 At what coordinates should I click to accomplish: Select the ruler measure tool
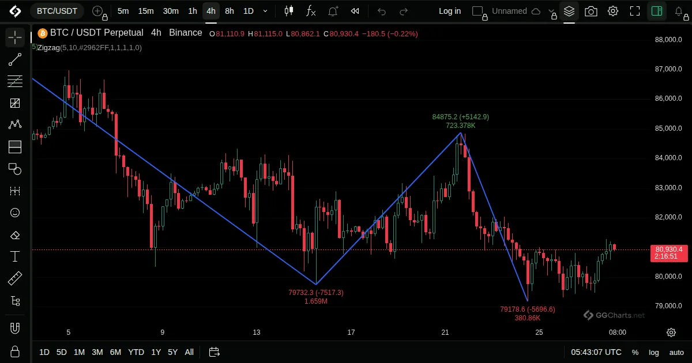pos(15,279)
